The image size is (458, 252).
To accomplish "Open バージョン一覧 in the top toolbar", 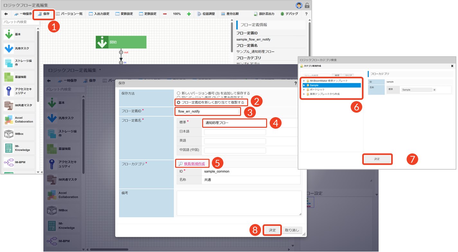I will point(69,14).
